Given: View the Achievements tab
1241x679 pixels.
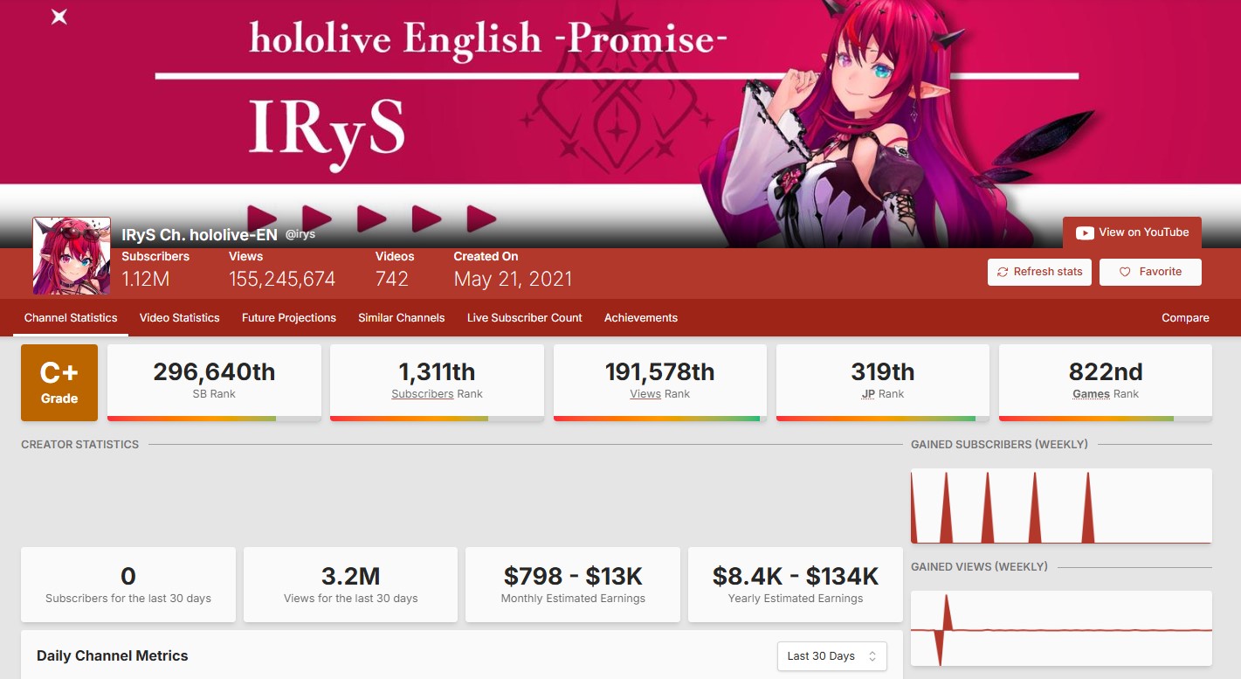Looking at the screenshot, I should coord(641,318).
